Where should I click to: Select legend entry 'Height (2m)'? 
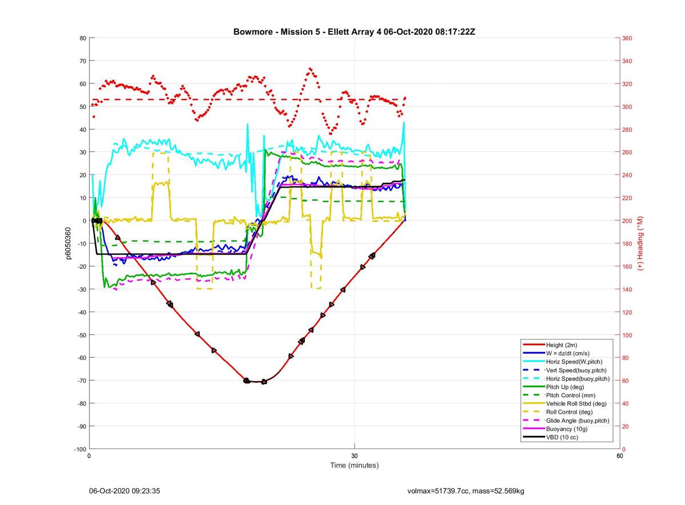[561, 345]
